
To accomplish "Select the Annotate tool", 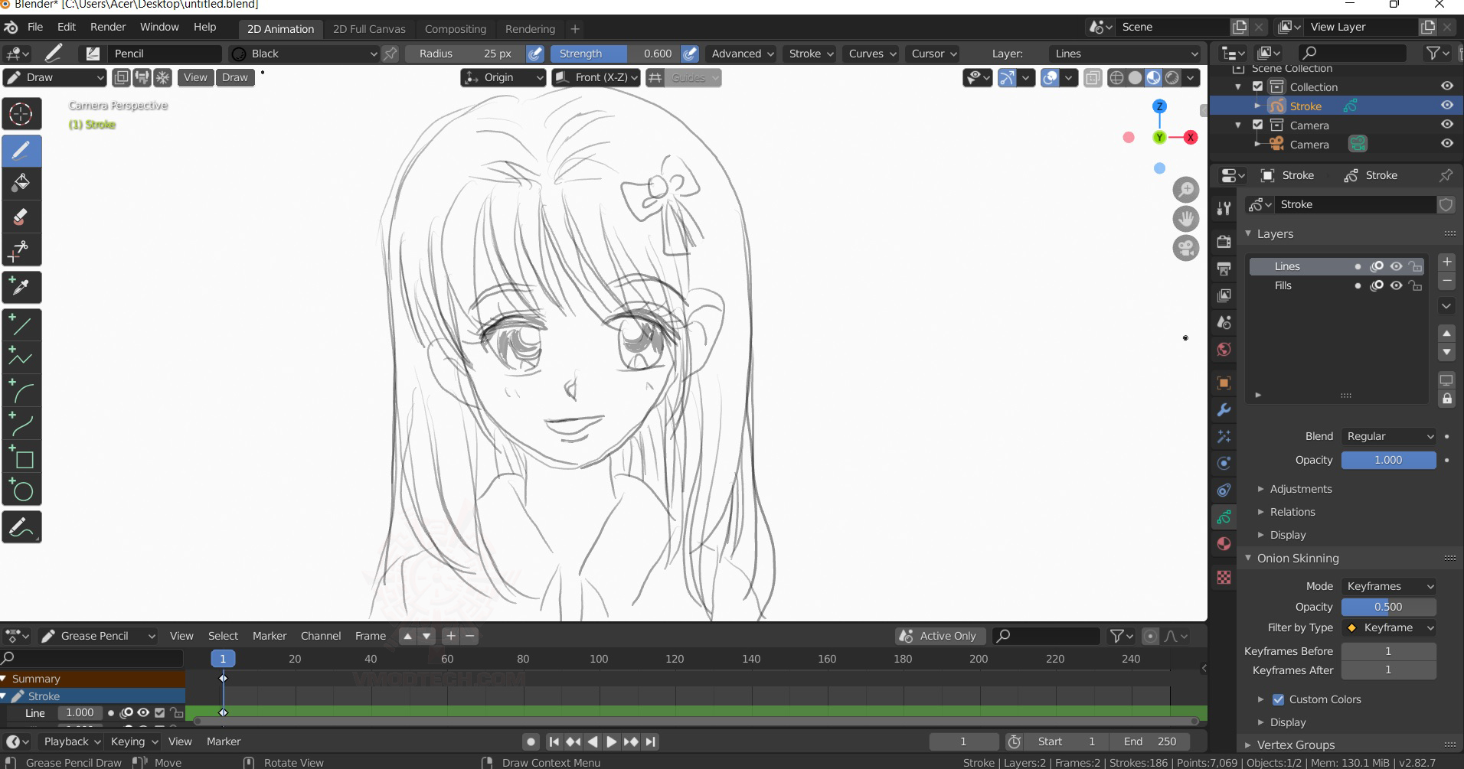I will pos(21,527).
